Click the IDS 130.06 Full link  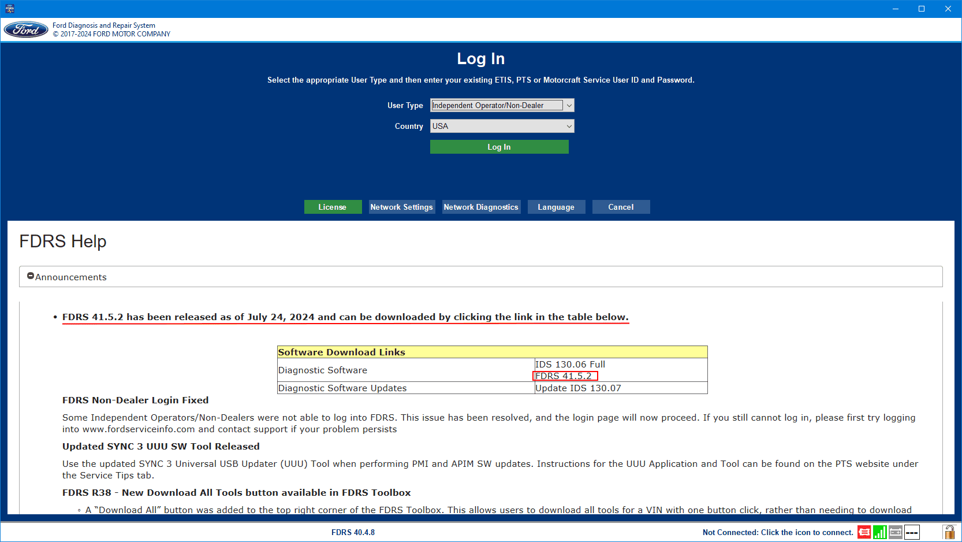point(570,365)
